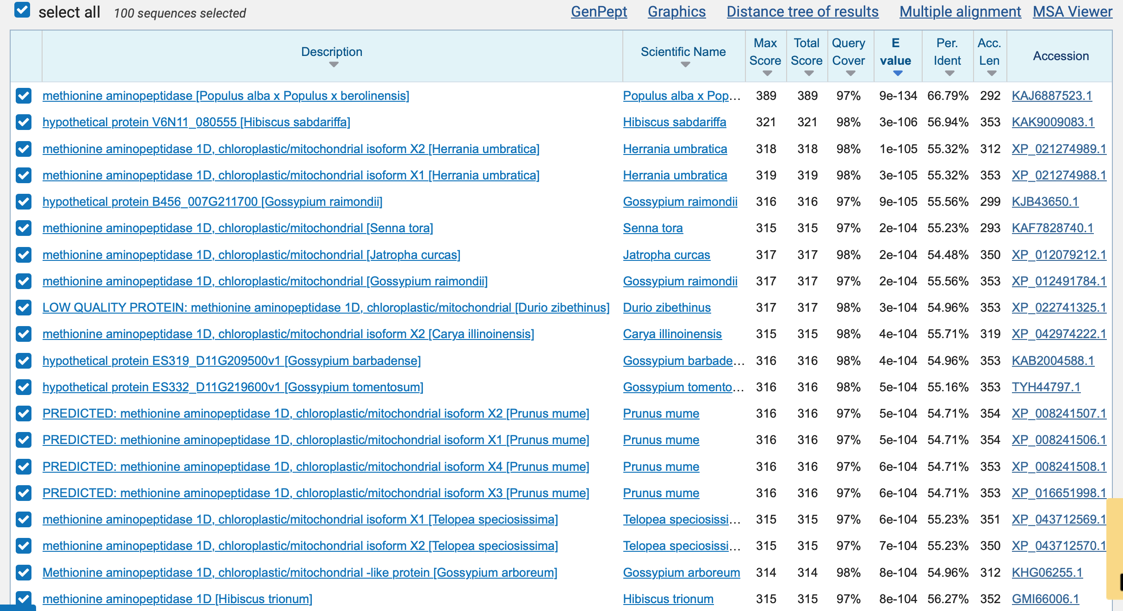Toggle checkbox for Telopea speciosissima isoform X2
The image size is (1123, 611).
(24, 546)
